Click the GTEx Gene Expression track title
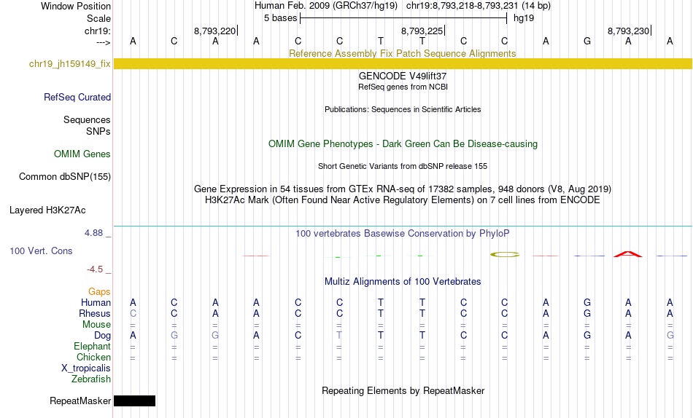Image resolution: width=693 pixels, height=418 pixels. pyautogui.click(x=402, y=189)
